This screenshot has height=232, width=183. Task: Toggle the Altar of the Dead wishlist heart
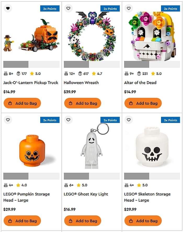pyautogui.click(x=129, y=8)
